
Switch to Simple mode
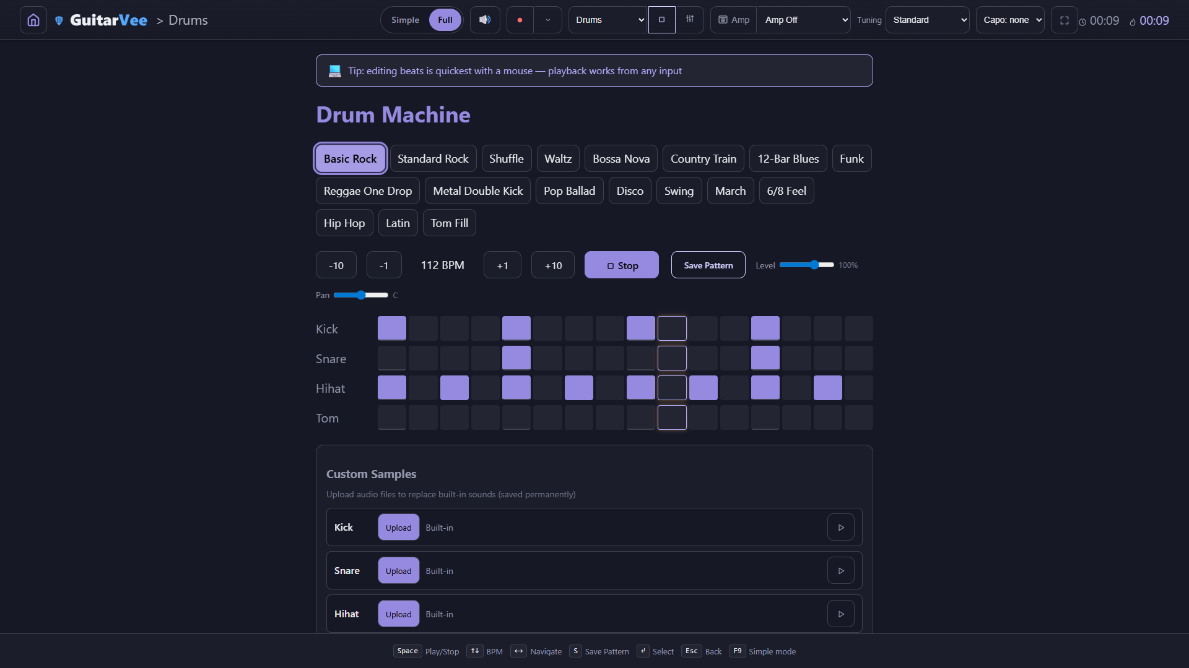405,20
